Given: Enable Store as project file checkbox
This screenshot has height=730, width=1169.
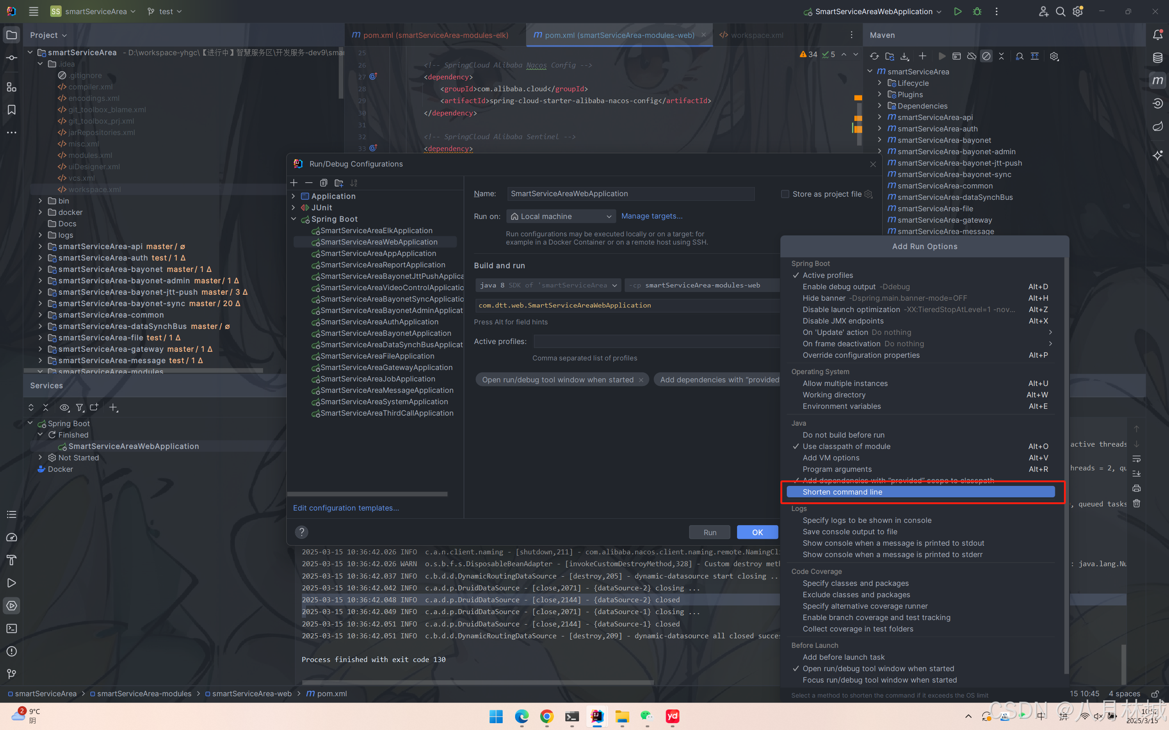Looking at the screenshot, I should (785, 194).
